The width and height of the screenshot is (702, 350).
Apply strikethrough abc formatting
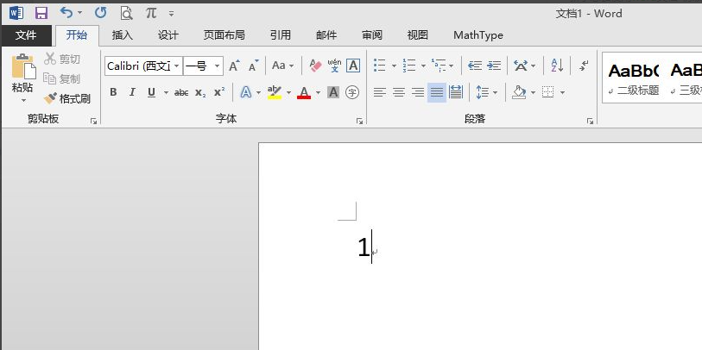click(x=180, y=92)
